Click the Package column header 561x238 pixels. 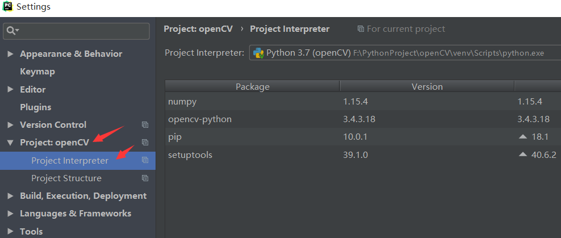(x=253, y=87)
